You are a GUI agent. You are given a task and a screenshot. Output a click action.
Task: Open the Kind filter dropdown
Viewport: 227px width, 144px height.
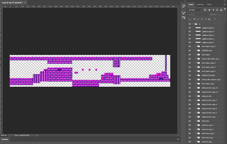pyautogui.click(x=195, y=10)
